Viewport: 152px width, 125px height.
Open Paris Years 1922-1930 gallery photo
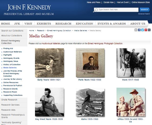click(x=90, y=63)
